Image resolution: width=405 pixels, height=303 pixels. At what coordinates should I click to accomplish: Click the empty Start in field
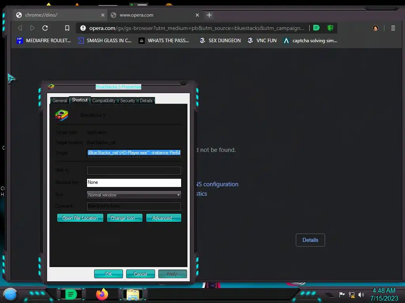[x=134, y=170]
